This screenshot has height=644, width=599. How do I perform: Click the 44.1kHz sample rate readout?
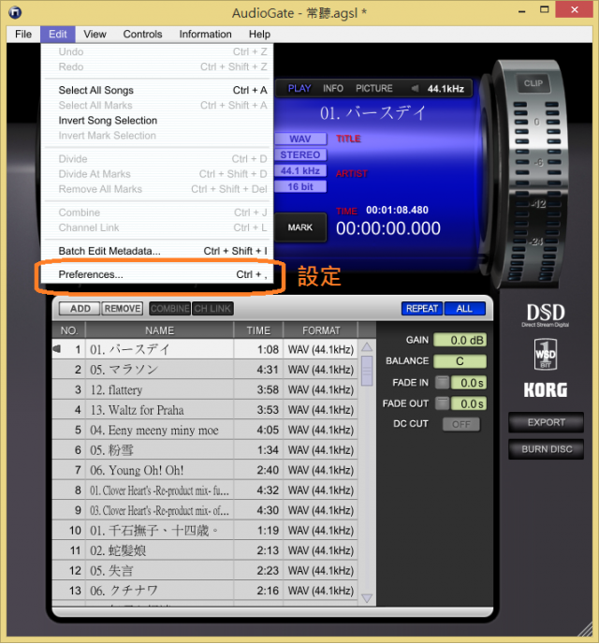446,89
